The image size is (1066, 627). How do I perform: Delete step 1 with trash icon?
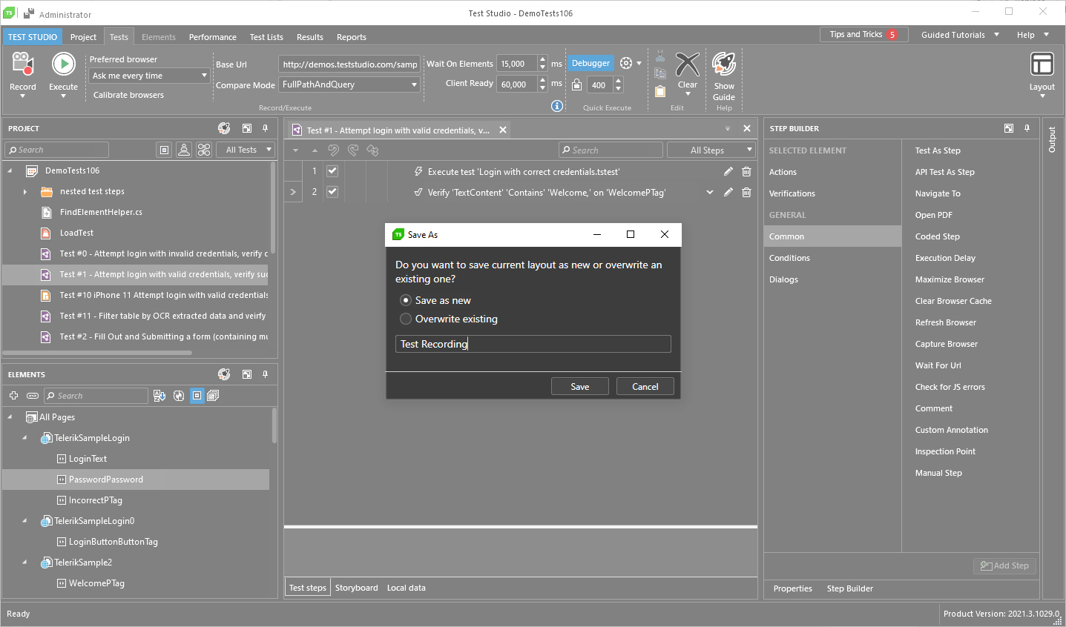point(746,171)
